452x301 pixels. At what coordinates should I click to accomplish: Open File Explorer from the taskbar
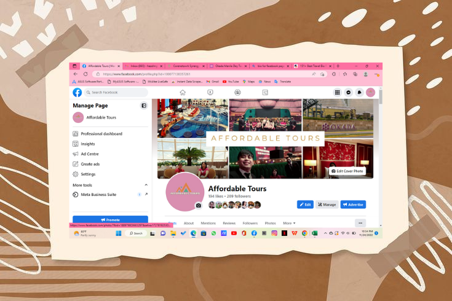tap(173, 233)
